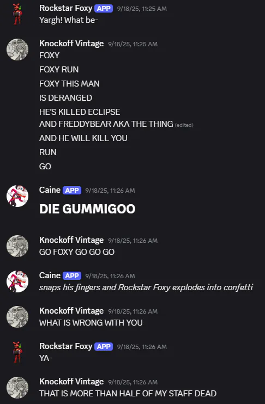Open Knockoff Vintage's avatar beside the FOXY message

17,50
